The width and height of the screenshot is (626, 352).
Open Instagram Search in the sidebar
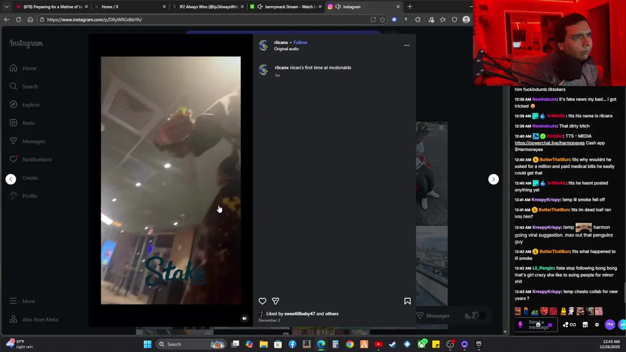coord(23,87)
